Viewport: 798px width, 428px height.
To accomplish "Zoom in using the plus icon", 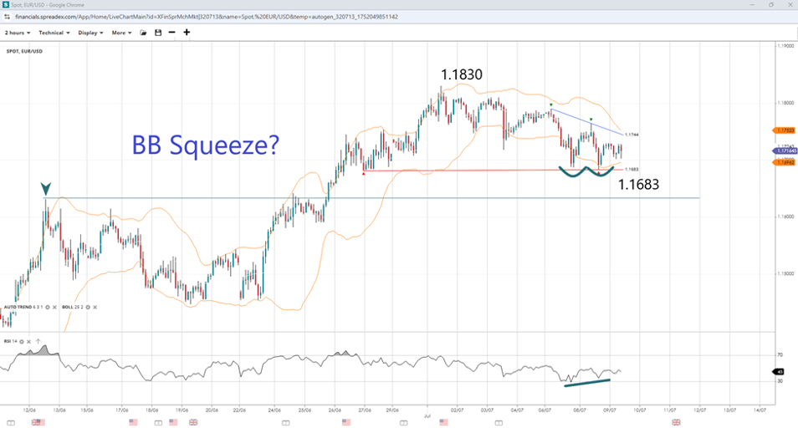I will [187, 33].
